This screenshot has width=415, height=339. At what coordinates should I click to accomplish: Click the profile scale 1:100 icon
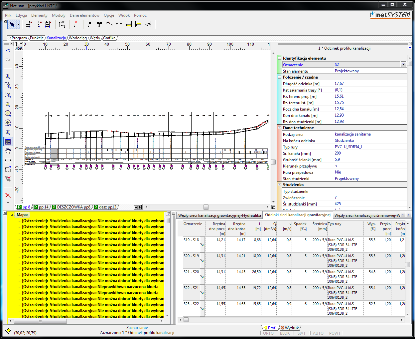click(x=62, y=24)
